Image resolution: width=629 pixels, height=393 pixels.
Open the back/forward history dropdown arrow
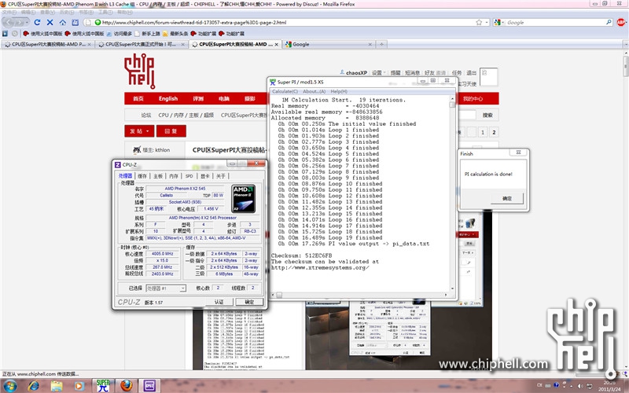pyautogui.click(x=28, y=23)
